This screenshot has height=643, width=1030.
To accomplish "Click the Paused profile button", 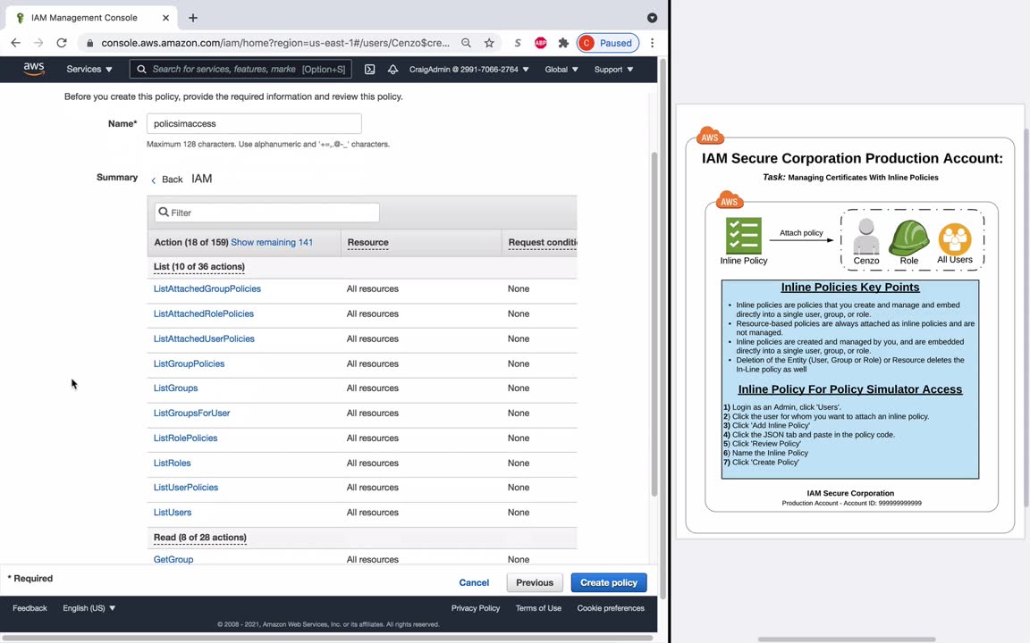I will (x=608, y=43).
